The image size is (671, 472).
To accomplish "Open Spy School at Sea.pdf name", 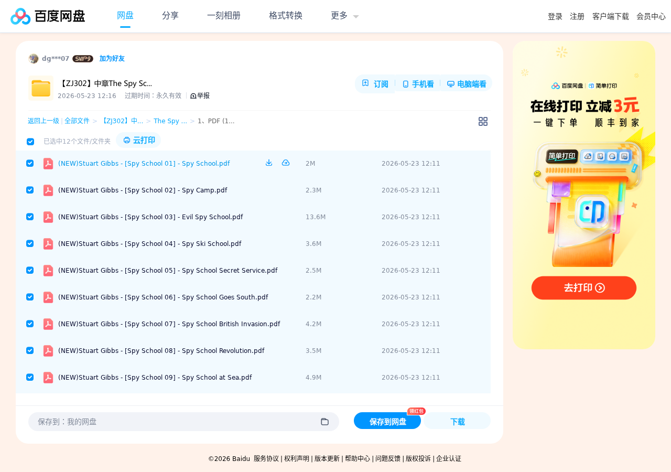I will pos(155,378).
